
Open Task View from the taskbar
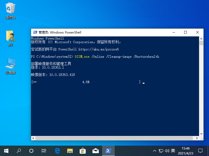pyautogui.click(x=43, y=151)
